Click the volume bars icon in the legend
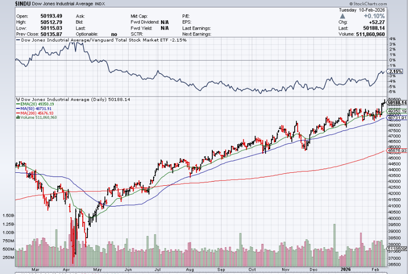Screen dimensions: 408x274 [x=18, y=117]
